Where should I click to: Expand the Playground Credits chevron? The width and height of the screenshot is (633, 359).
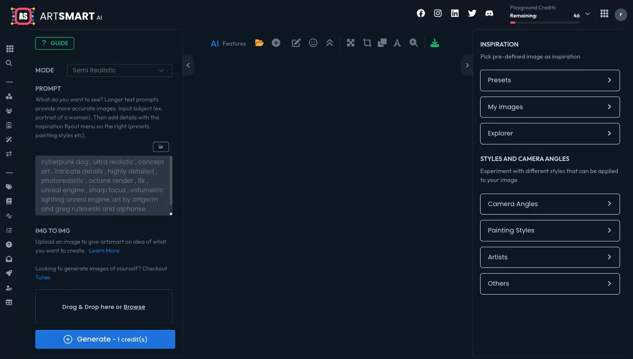587,14
